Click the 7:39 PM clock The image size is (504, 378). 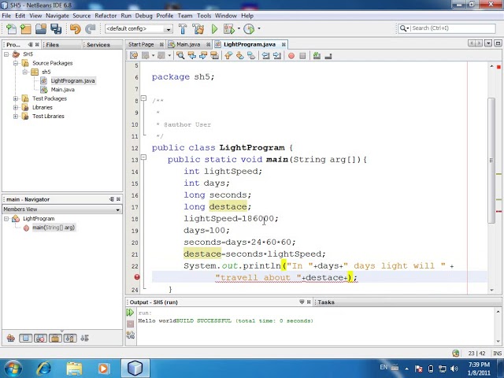[479, 365]
